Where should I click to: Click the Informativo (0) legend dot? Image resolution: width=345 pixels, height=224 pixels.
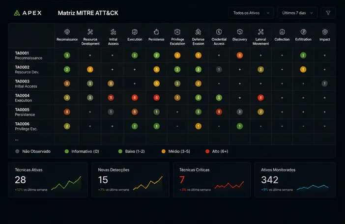click(x=67, y=151)
